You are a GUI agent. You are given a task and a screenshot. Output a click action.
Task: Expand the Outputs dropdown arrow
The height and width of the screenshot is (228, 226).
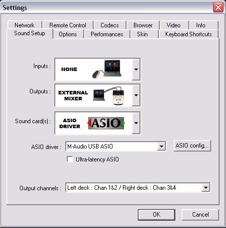point(136,95)
